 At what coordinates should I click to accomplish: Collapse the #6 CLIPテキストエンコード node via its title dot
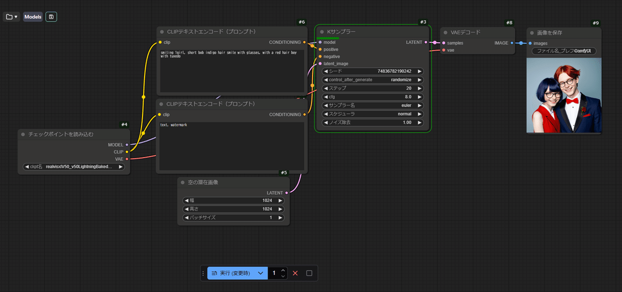click(162, 32)
